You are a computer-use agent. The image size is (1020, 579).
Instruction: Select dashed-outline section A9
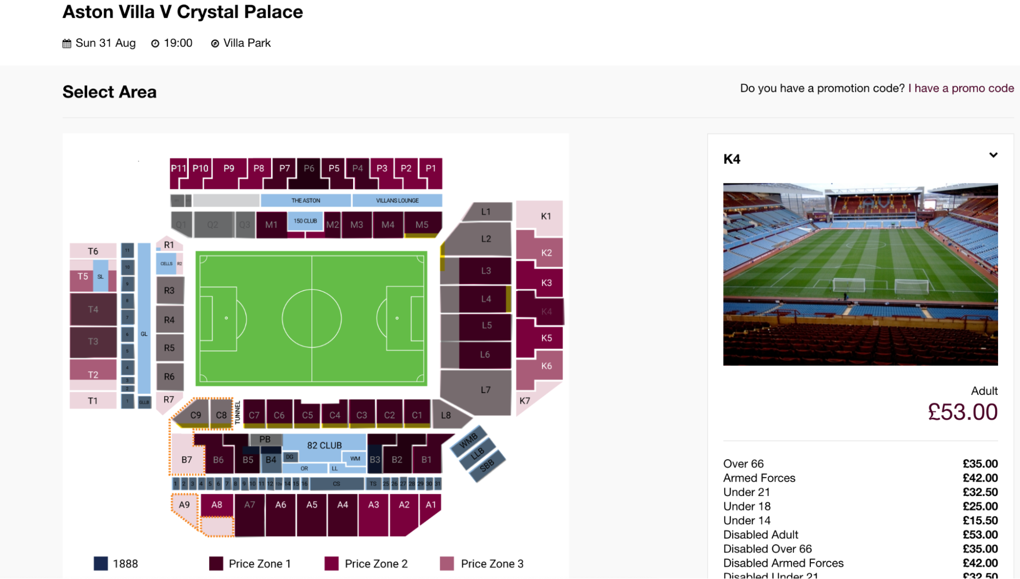(x=184, y=504)
